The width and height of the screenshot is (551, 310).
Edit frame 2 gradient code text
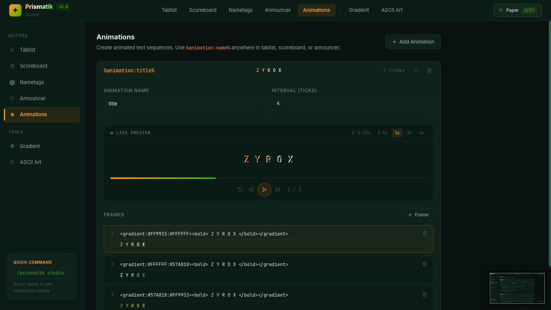268,265
